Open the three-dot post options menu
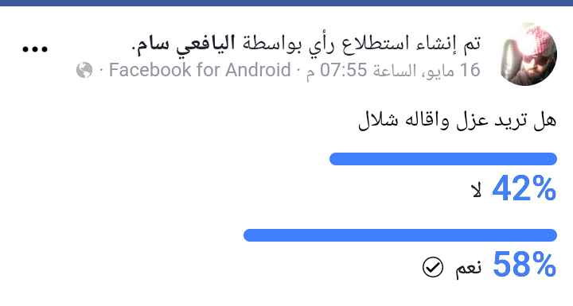This screenshot has height=306, width=573. pos(35,49)
